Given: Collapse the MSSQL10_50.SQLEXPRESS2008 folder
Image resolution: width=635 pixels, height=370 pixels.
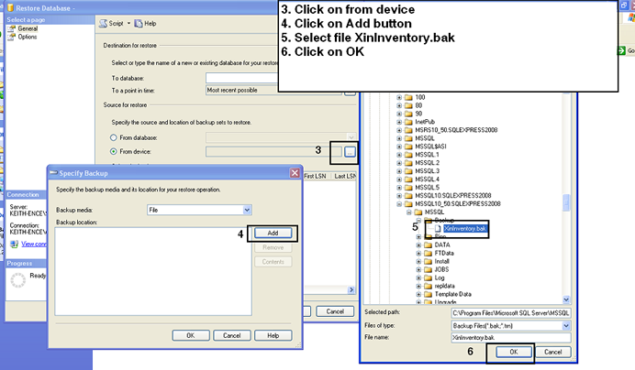Looking at the screenshot, I should pos(399,204).
